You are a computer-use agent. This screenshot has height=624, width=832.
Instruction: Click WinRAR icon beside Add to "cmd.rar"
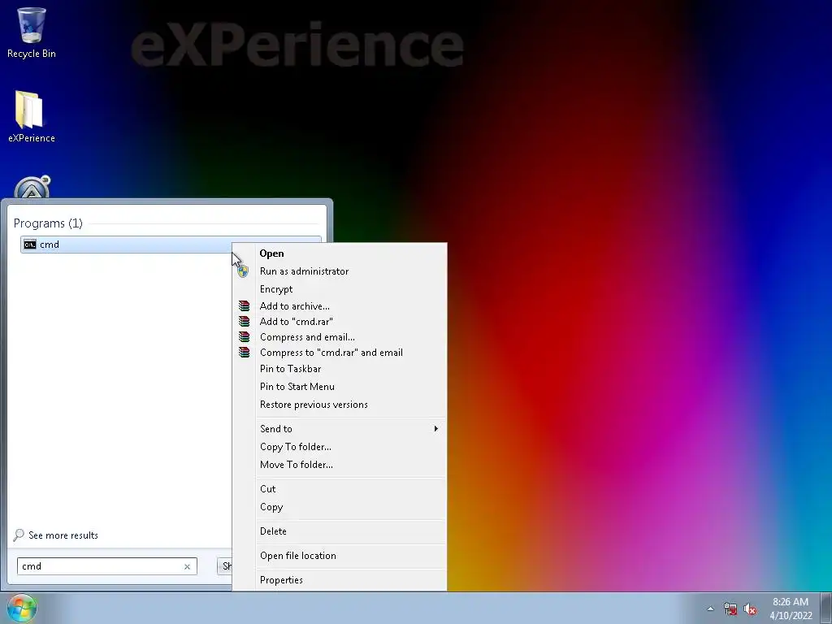click(244, 322)
